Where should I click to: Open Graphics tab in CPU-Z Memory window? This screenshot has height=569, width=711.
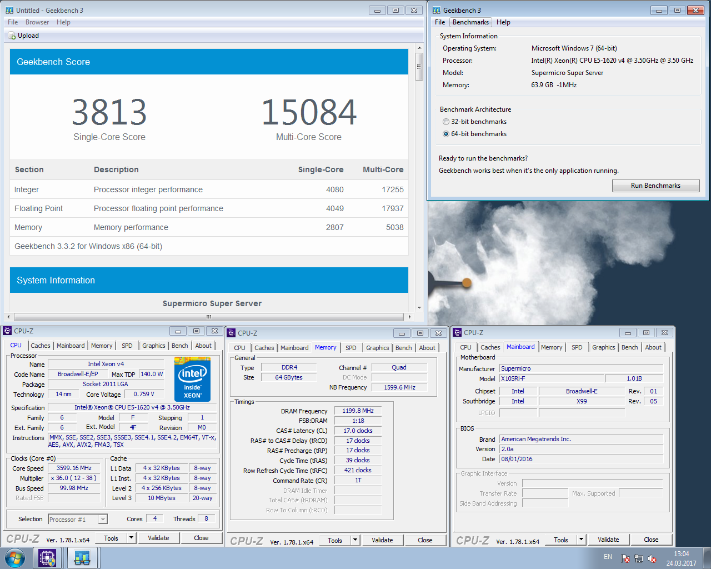pos(377,348)
